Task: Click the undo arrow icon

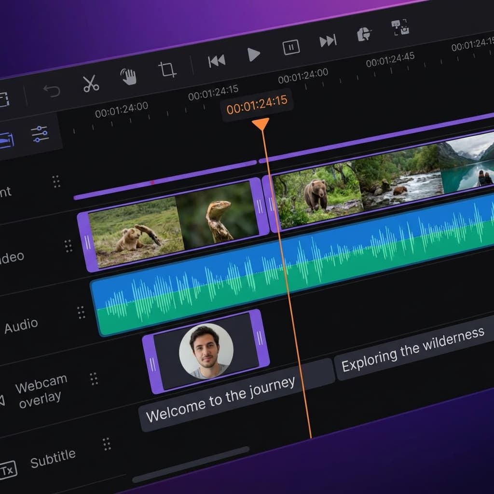Action: click(52, 91)
